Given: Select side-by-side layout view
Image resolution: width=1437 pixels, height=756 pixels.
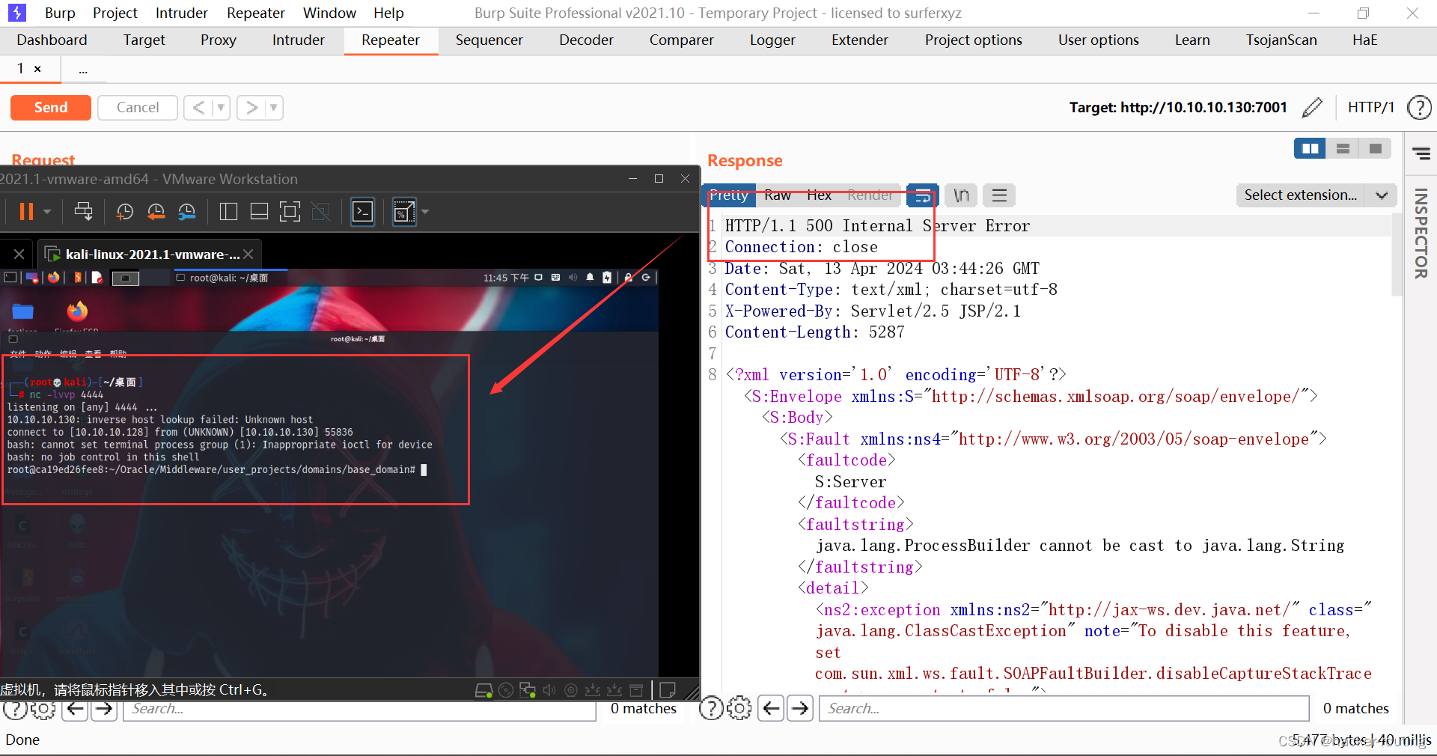Looking at the screenshot, I should pos(1310,149).
